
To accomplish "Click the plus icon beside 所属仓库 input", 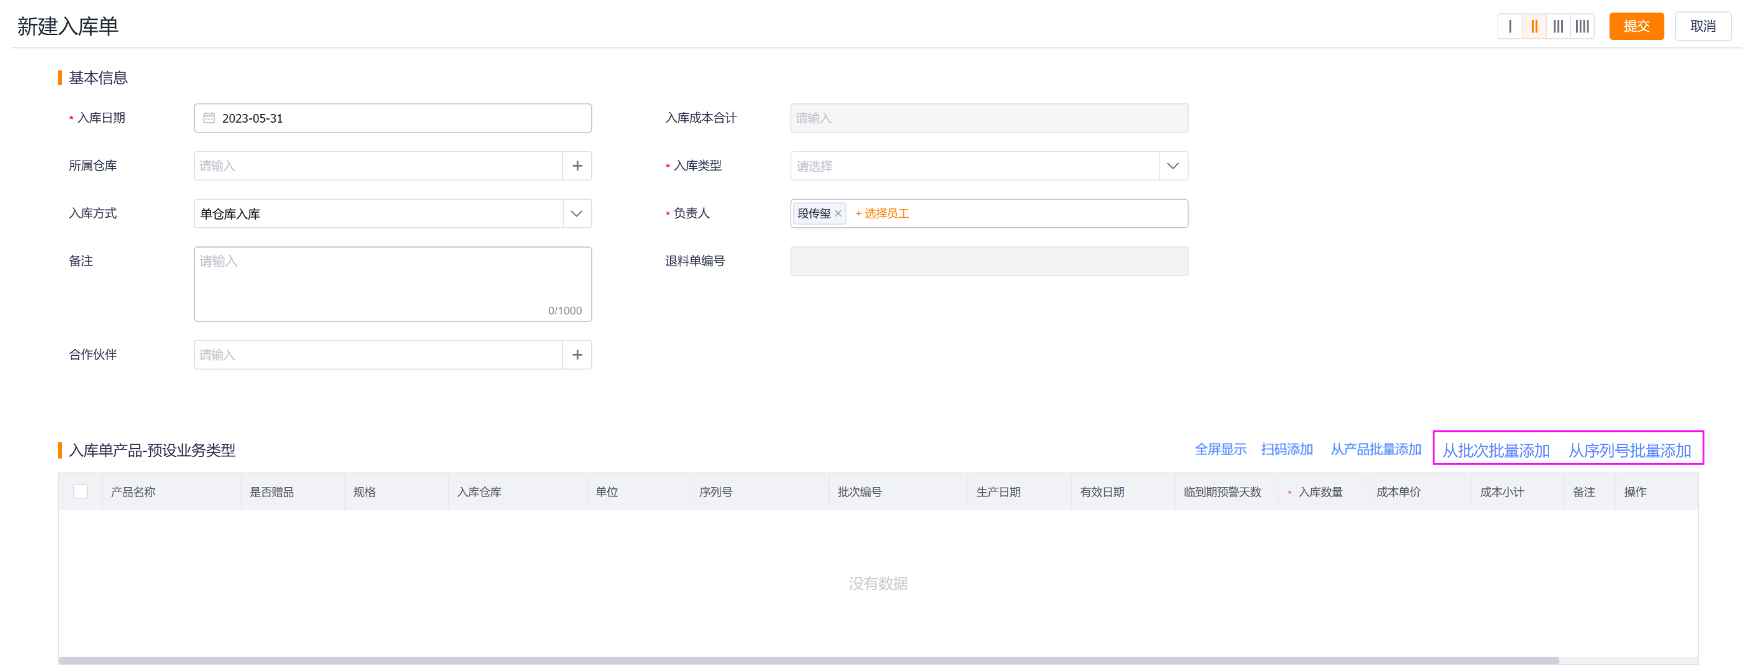I will pos(577,165).
